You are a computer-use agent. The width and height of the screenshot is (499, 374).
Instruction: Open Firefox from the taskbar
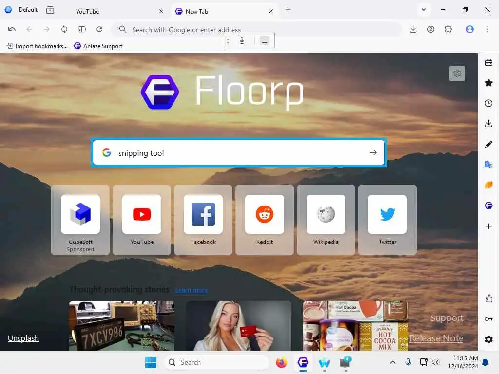(281, 362)
